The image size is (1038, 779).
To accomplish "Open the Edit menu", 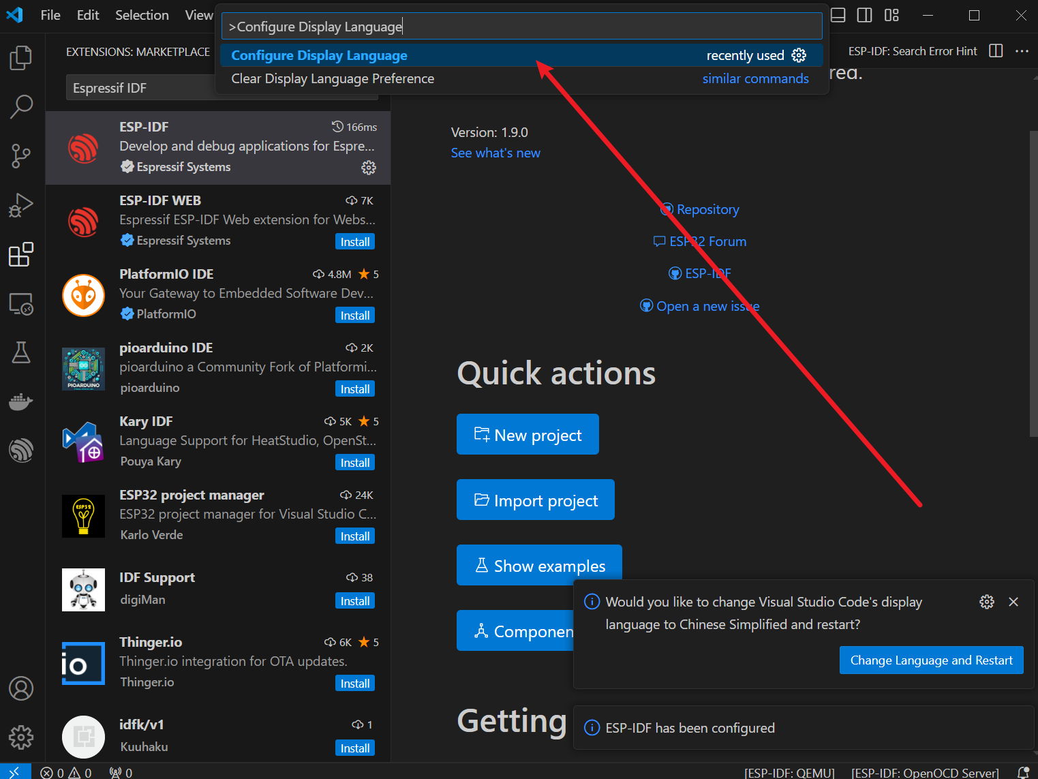I will [x=88, y=15].
